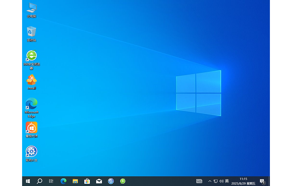Open Task View from taskbar
The width and height of the screenshot is (292, 186).
(x=51, y=181)
